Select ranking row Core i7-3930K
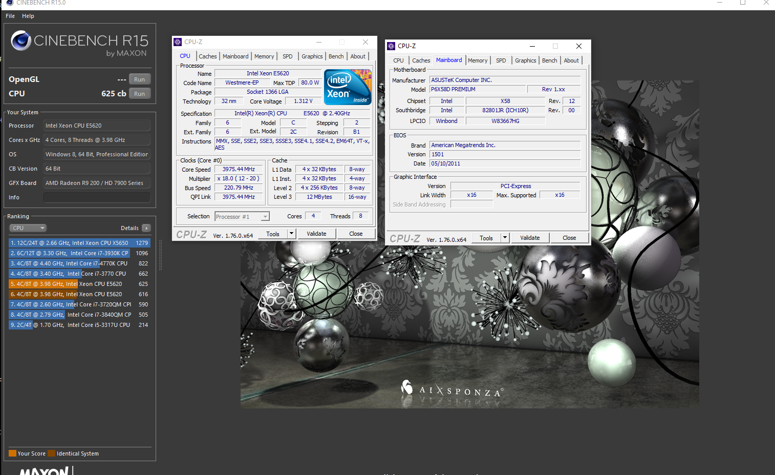Image resolution: width=775 pixels, height=475 pixels. 79,253
